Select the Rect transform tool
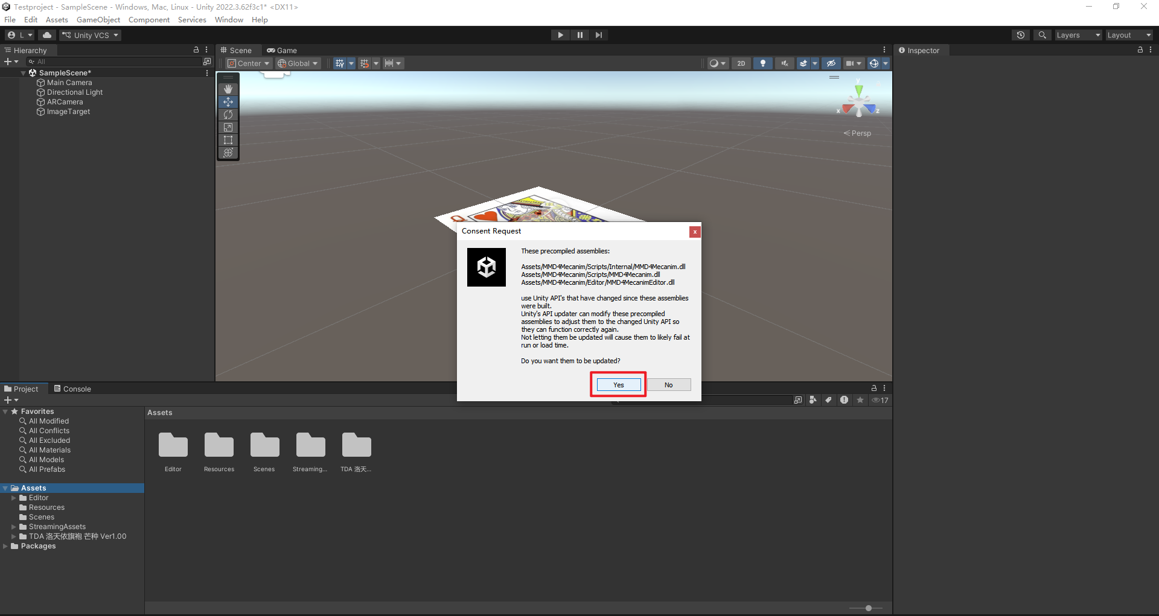1159x616 pixels. (228, 140)
